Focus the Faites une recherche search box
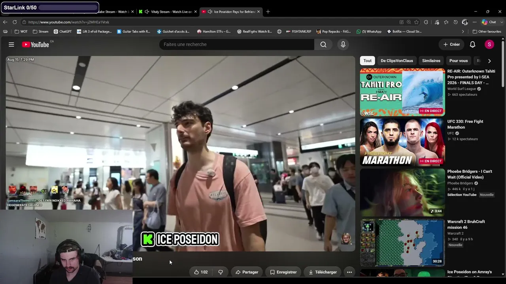This screenshot has height=284, width=506. 237,45
